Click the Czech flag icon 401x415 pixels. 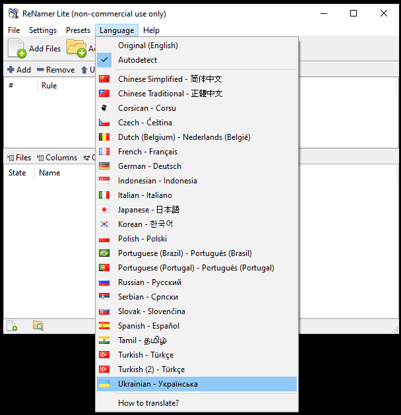[x=104, y=123]
